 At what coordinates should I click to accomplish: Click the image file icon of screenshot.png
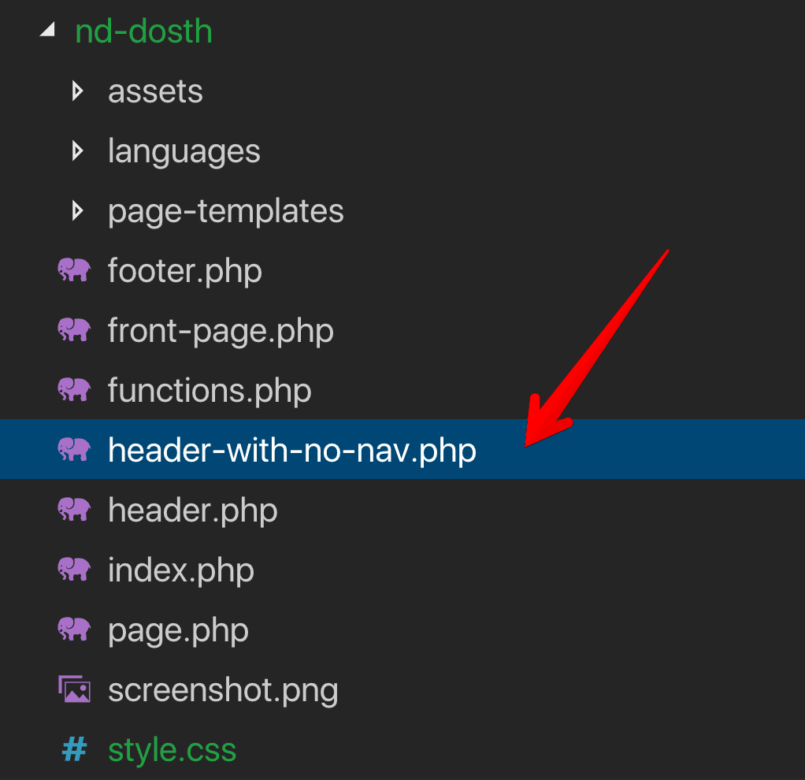(x=75, y=689)
